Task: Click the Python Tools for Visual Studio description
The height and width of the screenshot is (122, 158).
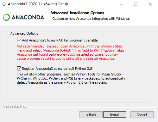Action: click(71, 78)
